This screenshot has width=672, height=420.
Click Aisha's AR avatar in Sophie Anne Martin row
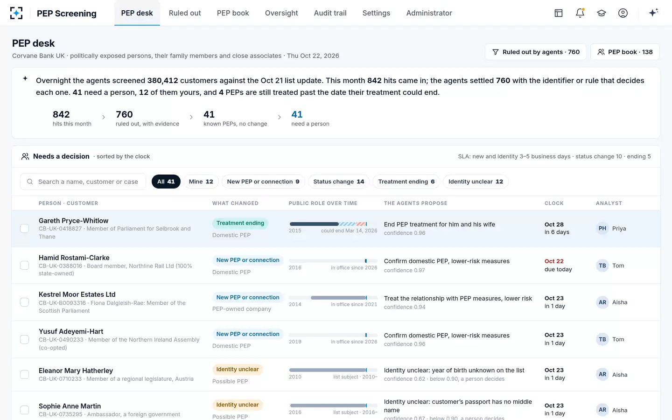click(602, 410)
